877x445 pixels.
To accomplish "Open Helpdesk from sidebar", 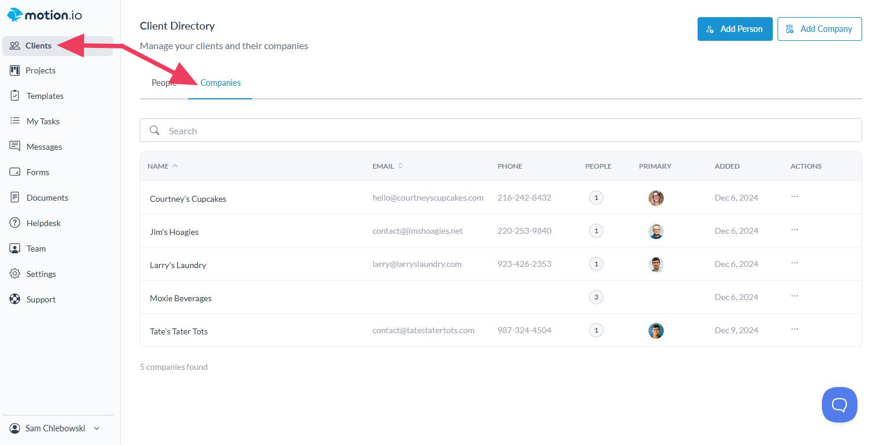I will tap(43, 223).
